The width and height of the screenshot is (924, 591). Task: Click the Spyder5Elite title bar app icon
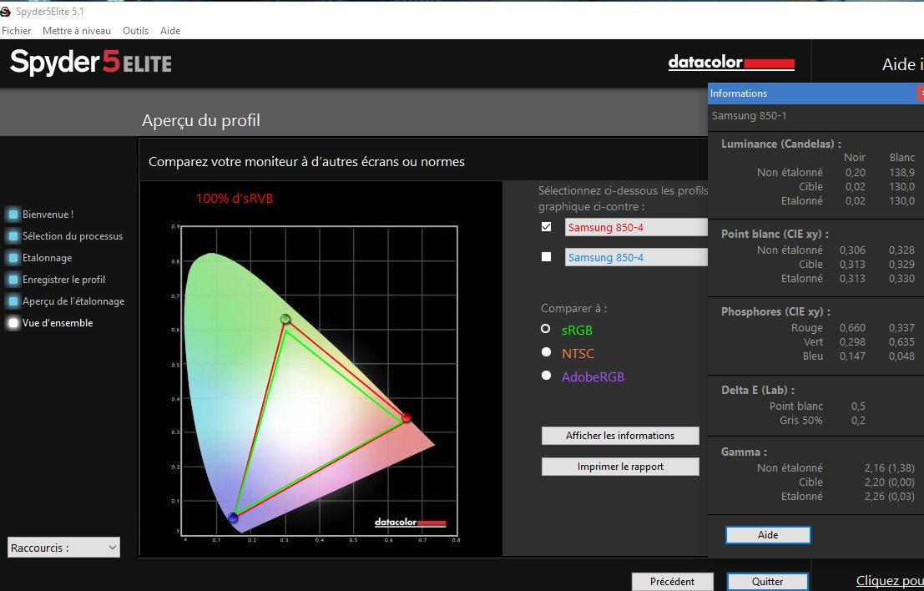point(5,11)
